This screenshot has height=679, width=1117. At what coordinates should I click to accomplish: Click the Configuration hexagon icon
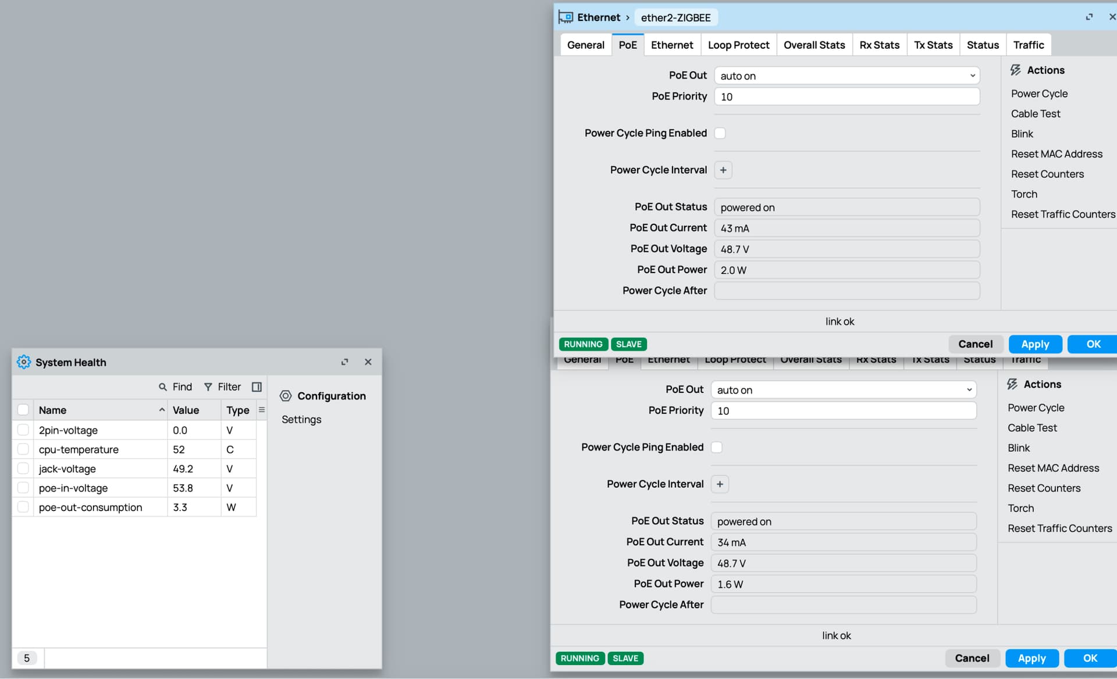click(x=286, y=396)
